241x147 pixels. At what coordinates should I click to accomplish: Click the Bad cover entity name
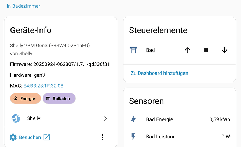point(151,50)
